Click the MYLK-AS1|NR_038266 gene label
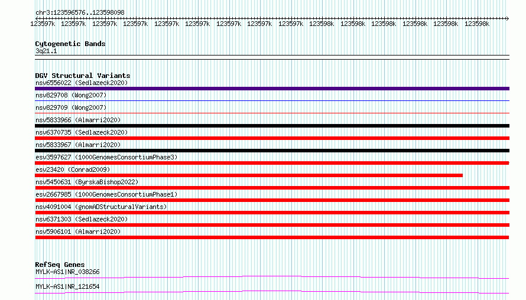526x300 pixels. (67, 272)
